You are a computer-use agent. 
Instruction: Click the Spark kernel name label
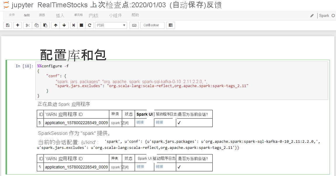[x=324, y=16]
